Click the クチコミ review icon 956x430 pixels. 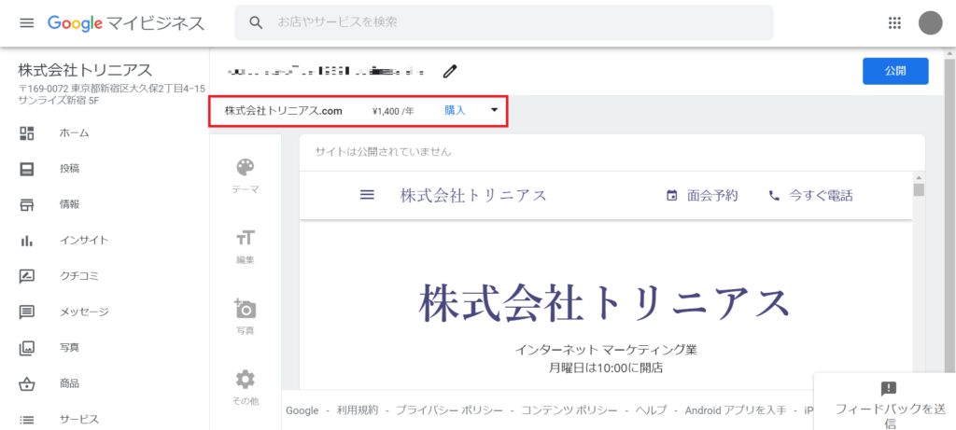(x=27, y=276)
